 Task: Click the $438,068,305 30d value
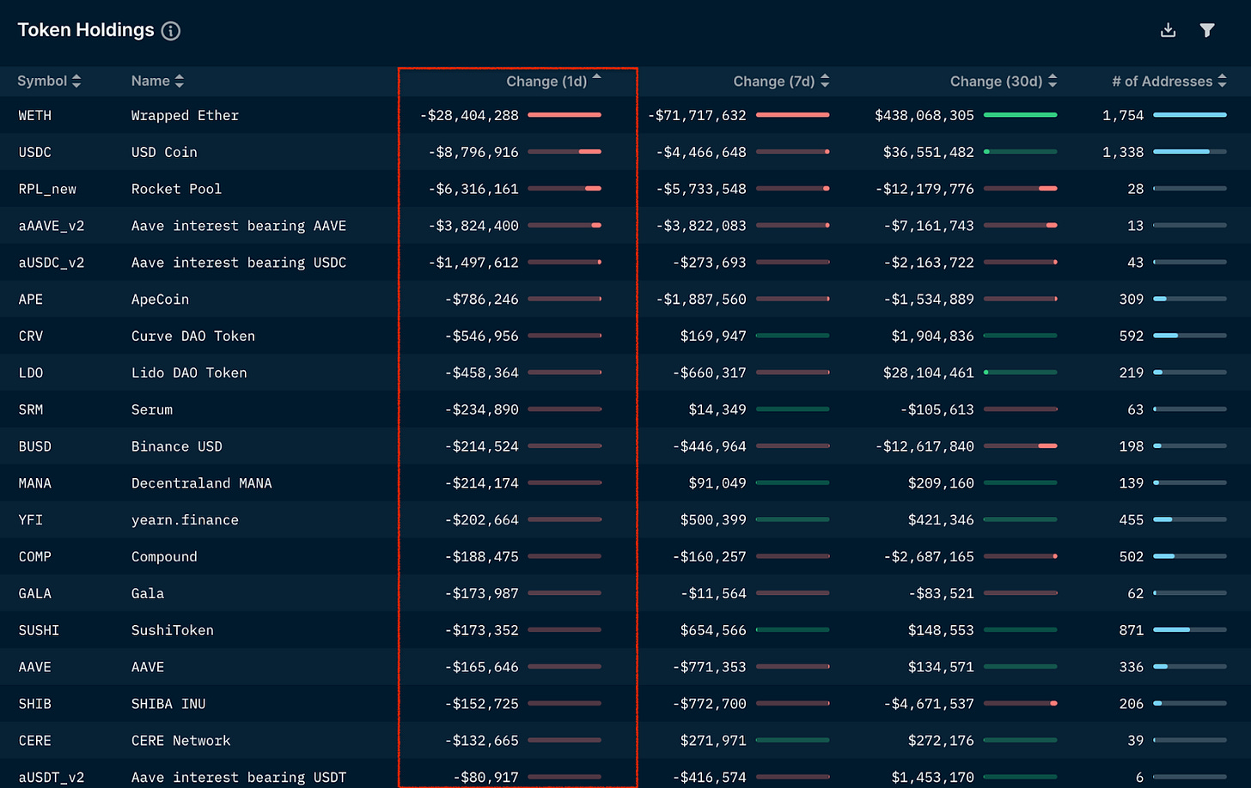[x=925, y=115]
